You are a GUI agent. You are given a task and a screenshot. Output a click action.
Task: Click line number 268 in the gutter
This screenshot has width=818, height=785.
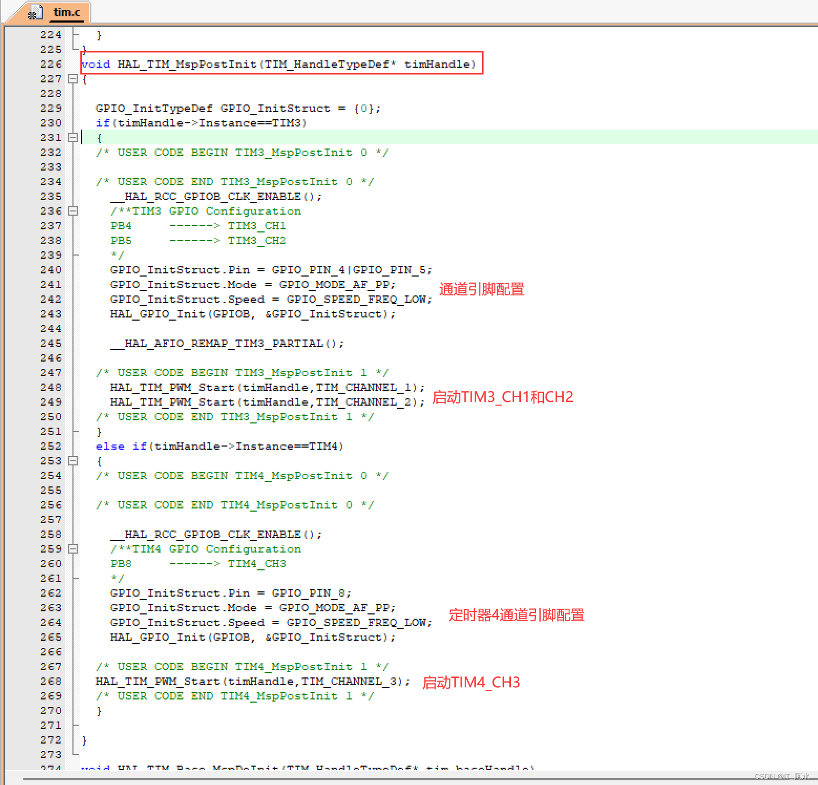[51, 681]
